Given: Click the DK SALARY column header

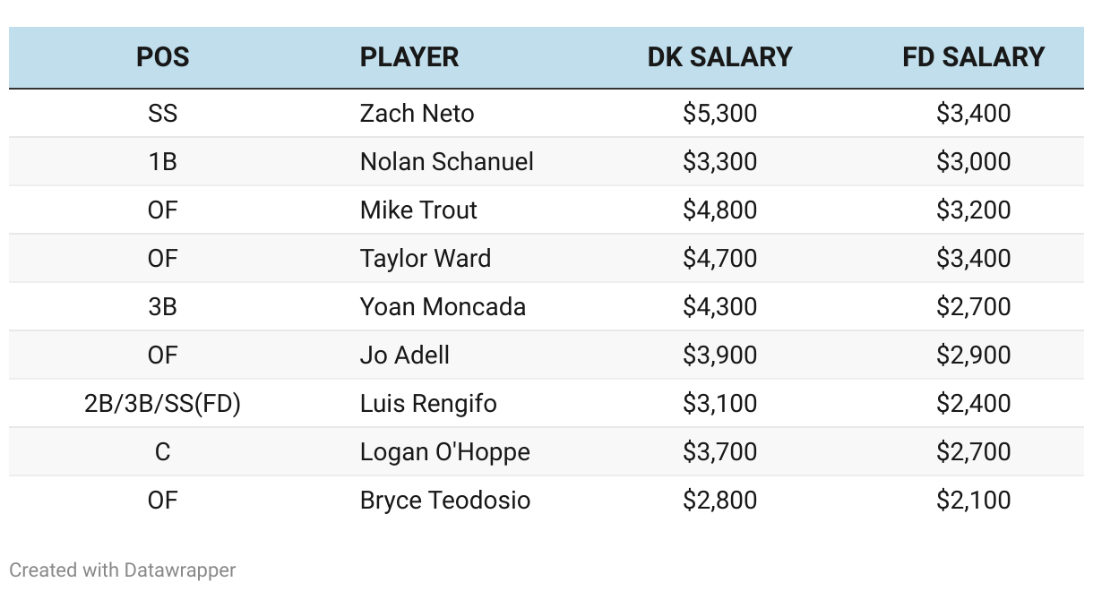Looking at the screenshot, I should [x=719, y=57].
